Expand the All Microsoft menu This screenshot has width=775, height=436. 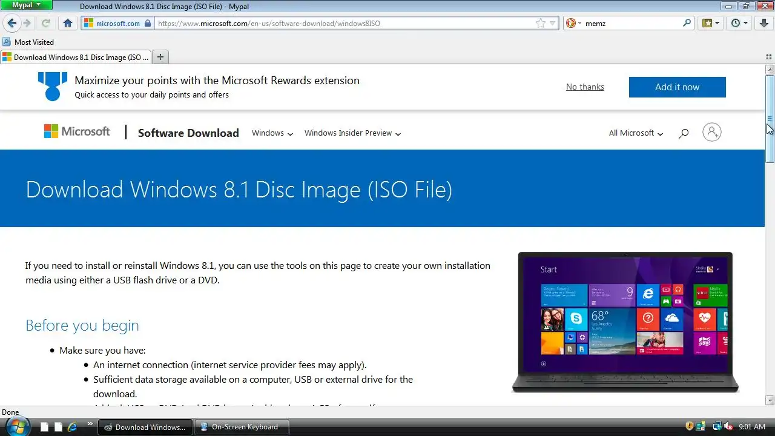pos(636,133)
